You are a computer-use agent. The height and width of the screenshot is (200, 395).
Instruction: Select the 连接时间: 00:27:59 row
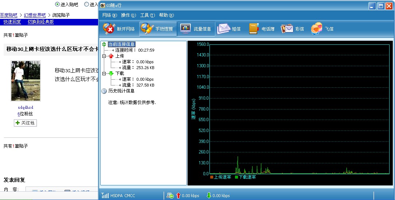pyautogui.click(x=135, y=50)
